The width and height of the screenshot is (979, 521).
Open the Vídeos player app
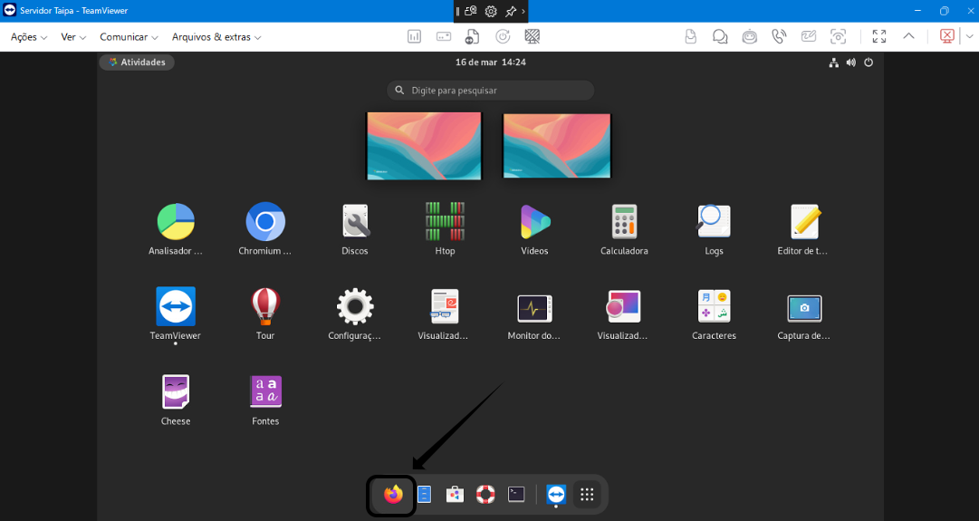(x=535, y=222)
